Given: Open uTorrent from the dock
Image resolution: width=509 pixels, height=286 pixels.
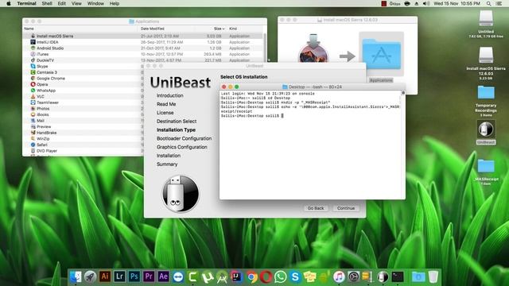Looking at the screenshot, I should coord(207,277).
